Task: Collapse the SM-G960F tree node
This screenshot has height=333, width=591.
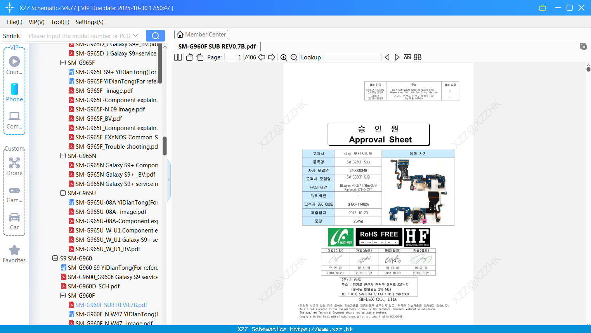Action: point(63,295)
